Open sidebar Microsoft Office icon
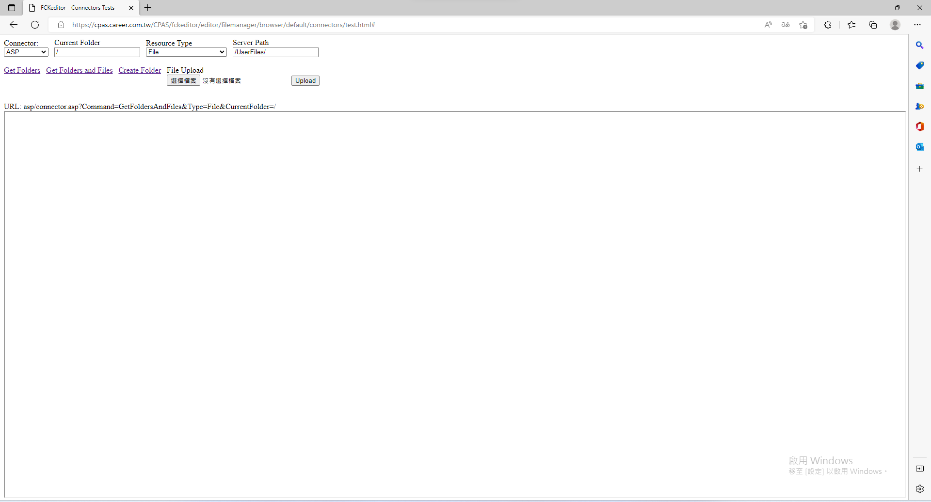 tap(920, 126)
